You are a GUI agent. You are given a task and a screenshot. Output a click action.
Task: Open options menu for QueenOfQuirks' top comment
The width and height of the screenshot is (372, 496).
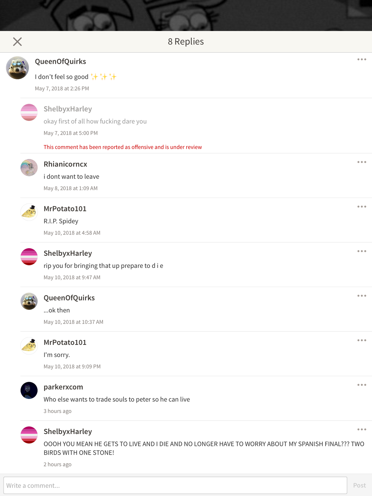click(x=362, y=59)
